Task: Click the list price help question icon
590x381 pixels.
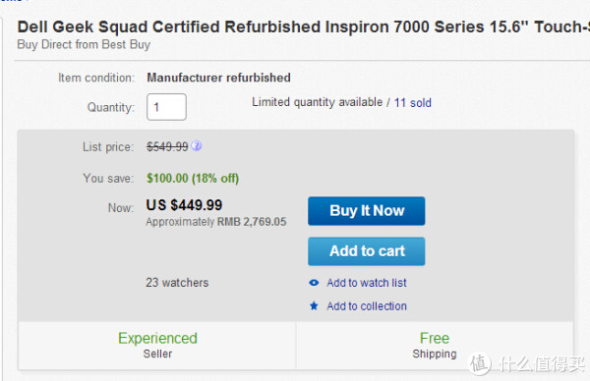Action: click(x=196, y=146)
